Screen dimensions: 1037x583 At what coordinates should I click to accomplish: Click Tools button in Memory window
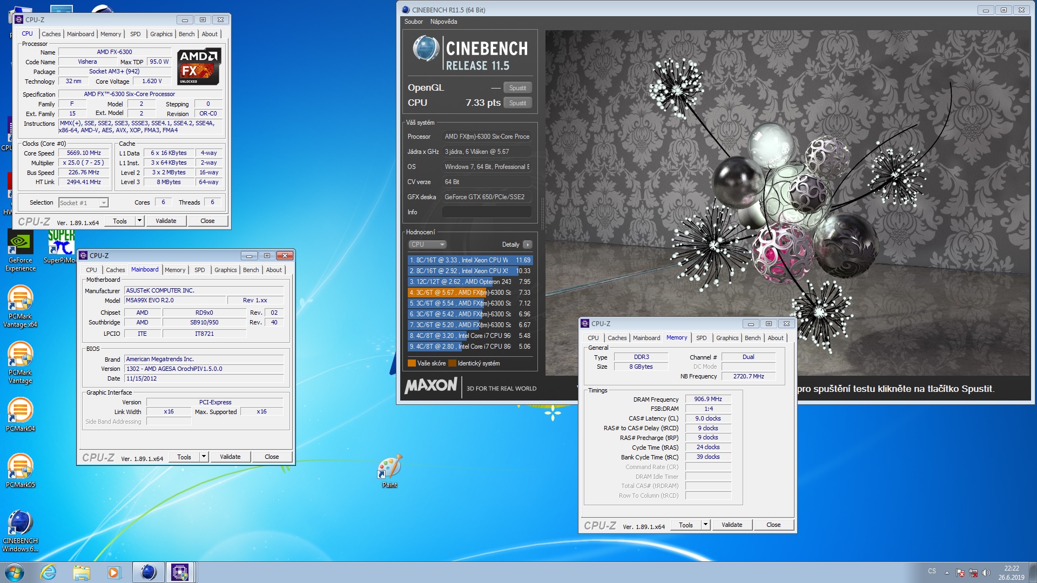point(685,525)
